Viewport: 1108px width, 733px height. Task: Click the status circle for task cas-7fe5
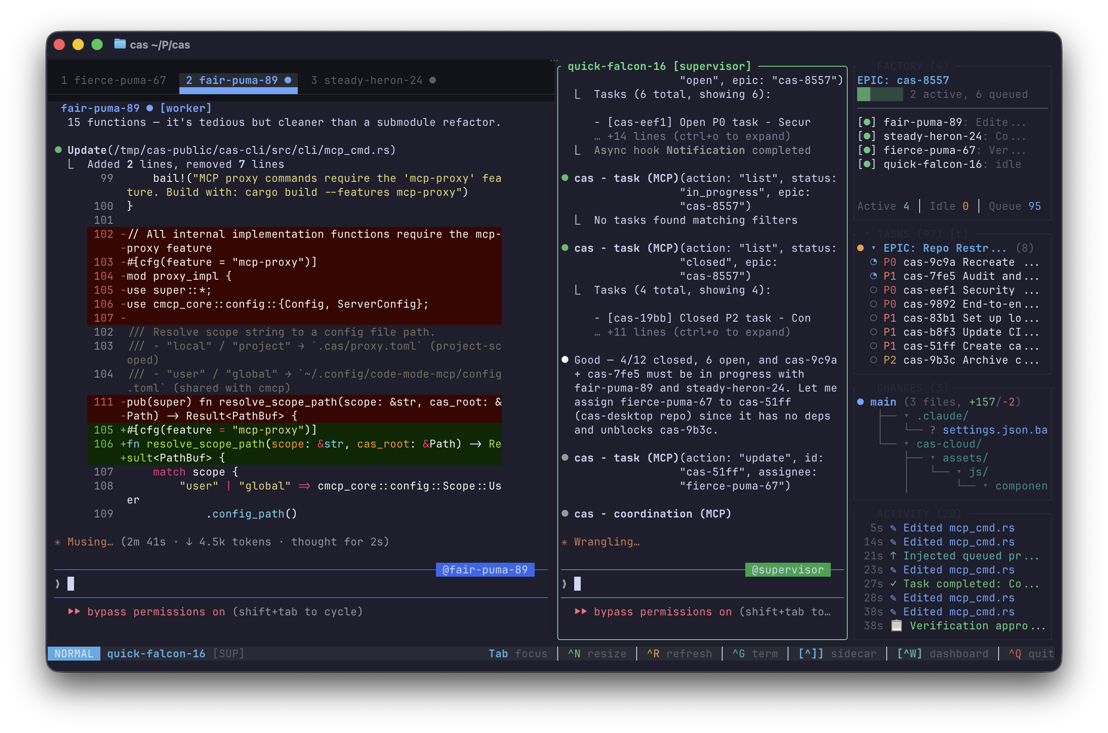click(x=874, y=276)
